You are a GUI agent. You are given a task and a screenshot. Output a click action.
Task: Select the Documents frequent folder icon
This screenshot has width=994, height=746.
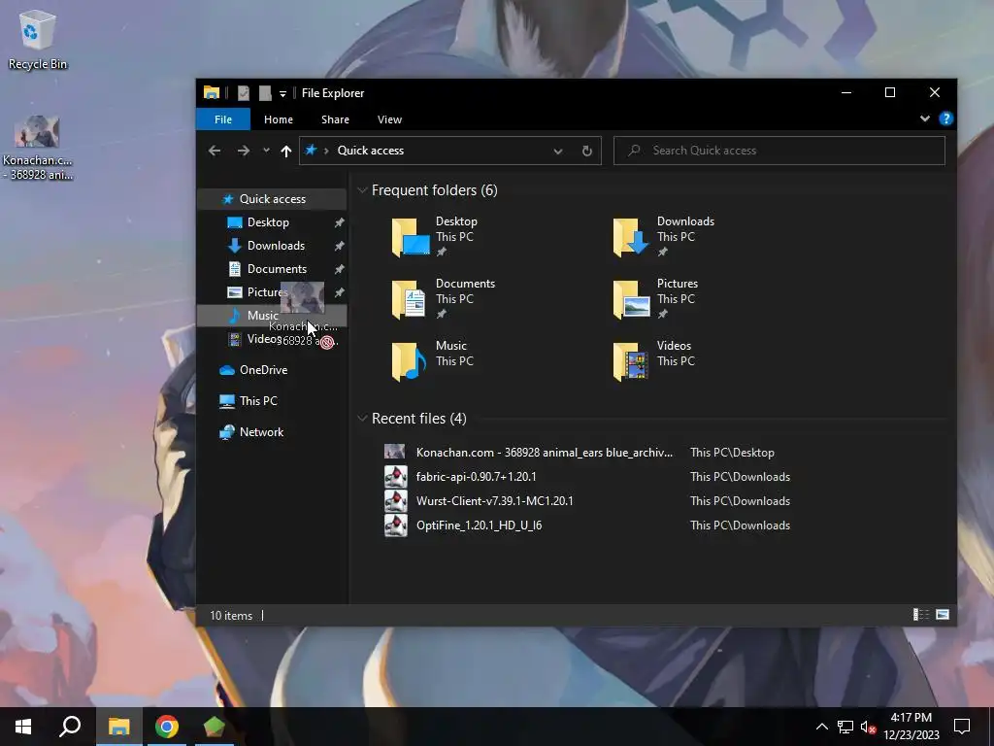click(x=409, y=299)
